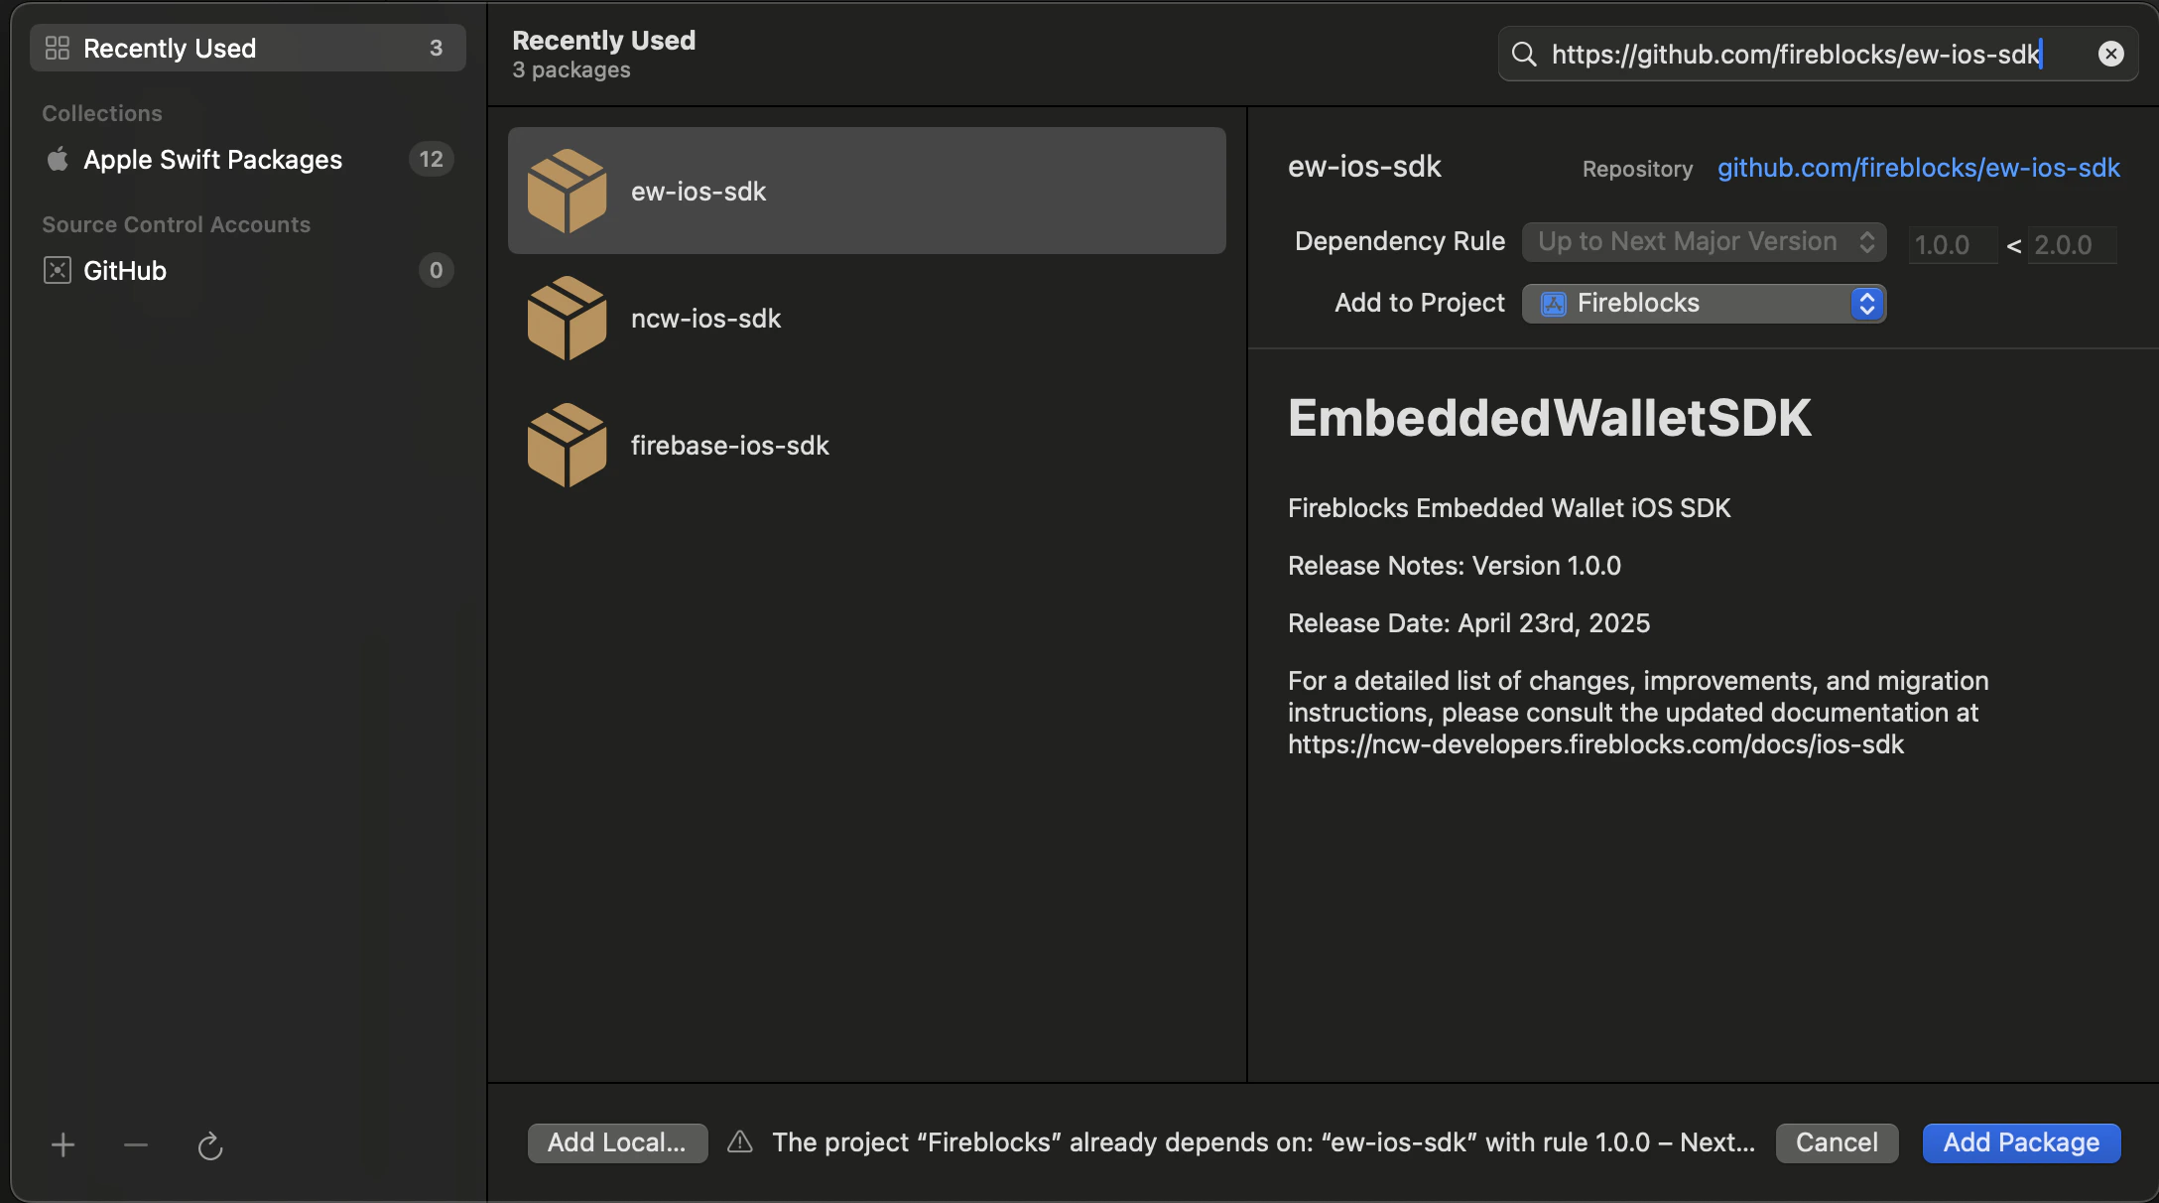
Task: Click the warning triangle icon in footer
Action: [x=740, y=1141]
